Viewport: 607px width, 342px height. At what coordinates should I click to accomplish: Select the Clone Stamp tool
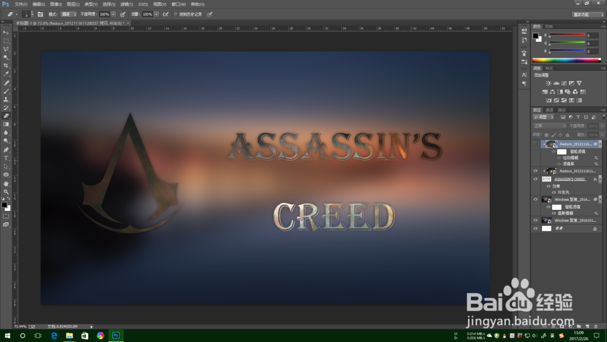pos(6,100)
